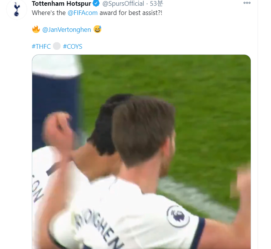The height and width of the screenshot is (249, 271).
Task: Browse the #THFC hashtag
Action: click(41, 46)
